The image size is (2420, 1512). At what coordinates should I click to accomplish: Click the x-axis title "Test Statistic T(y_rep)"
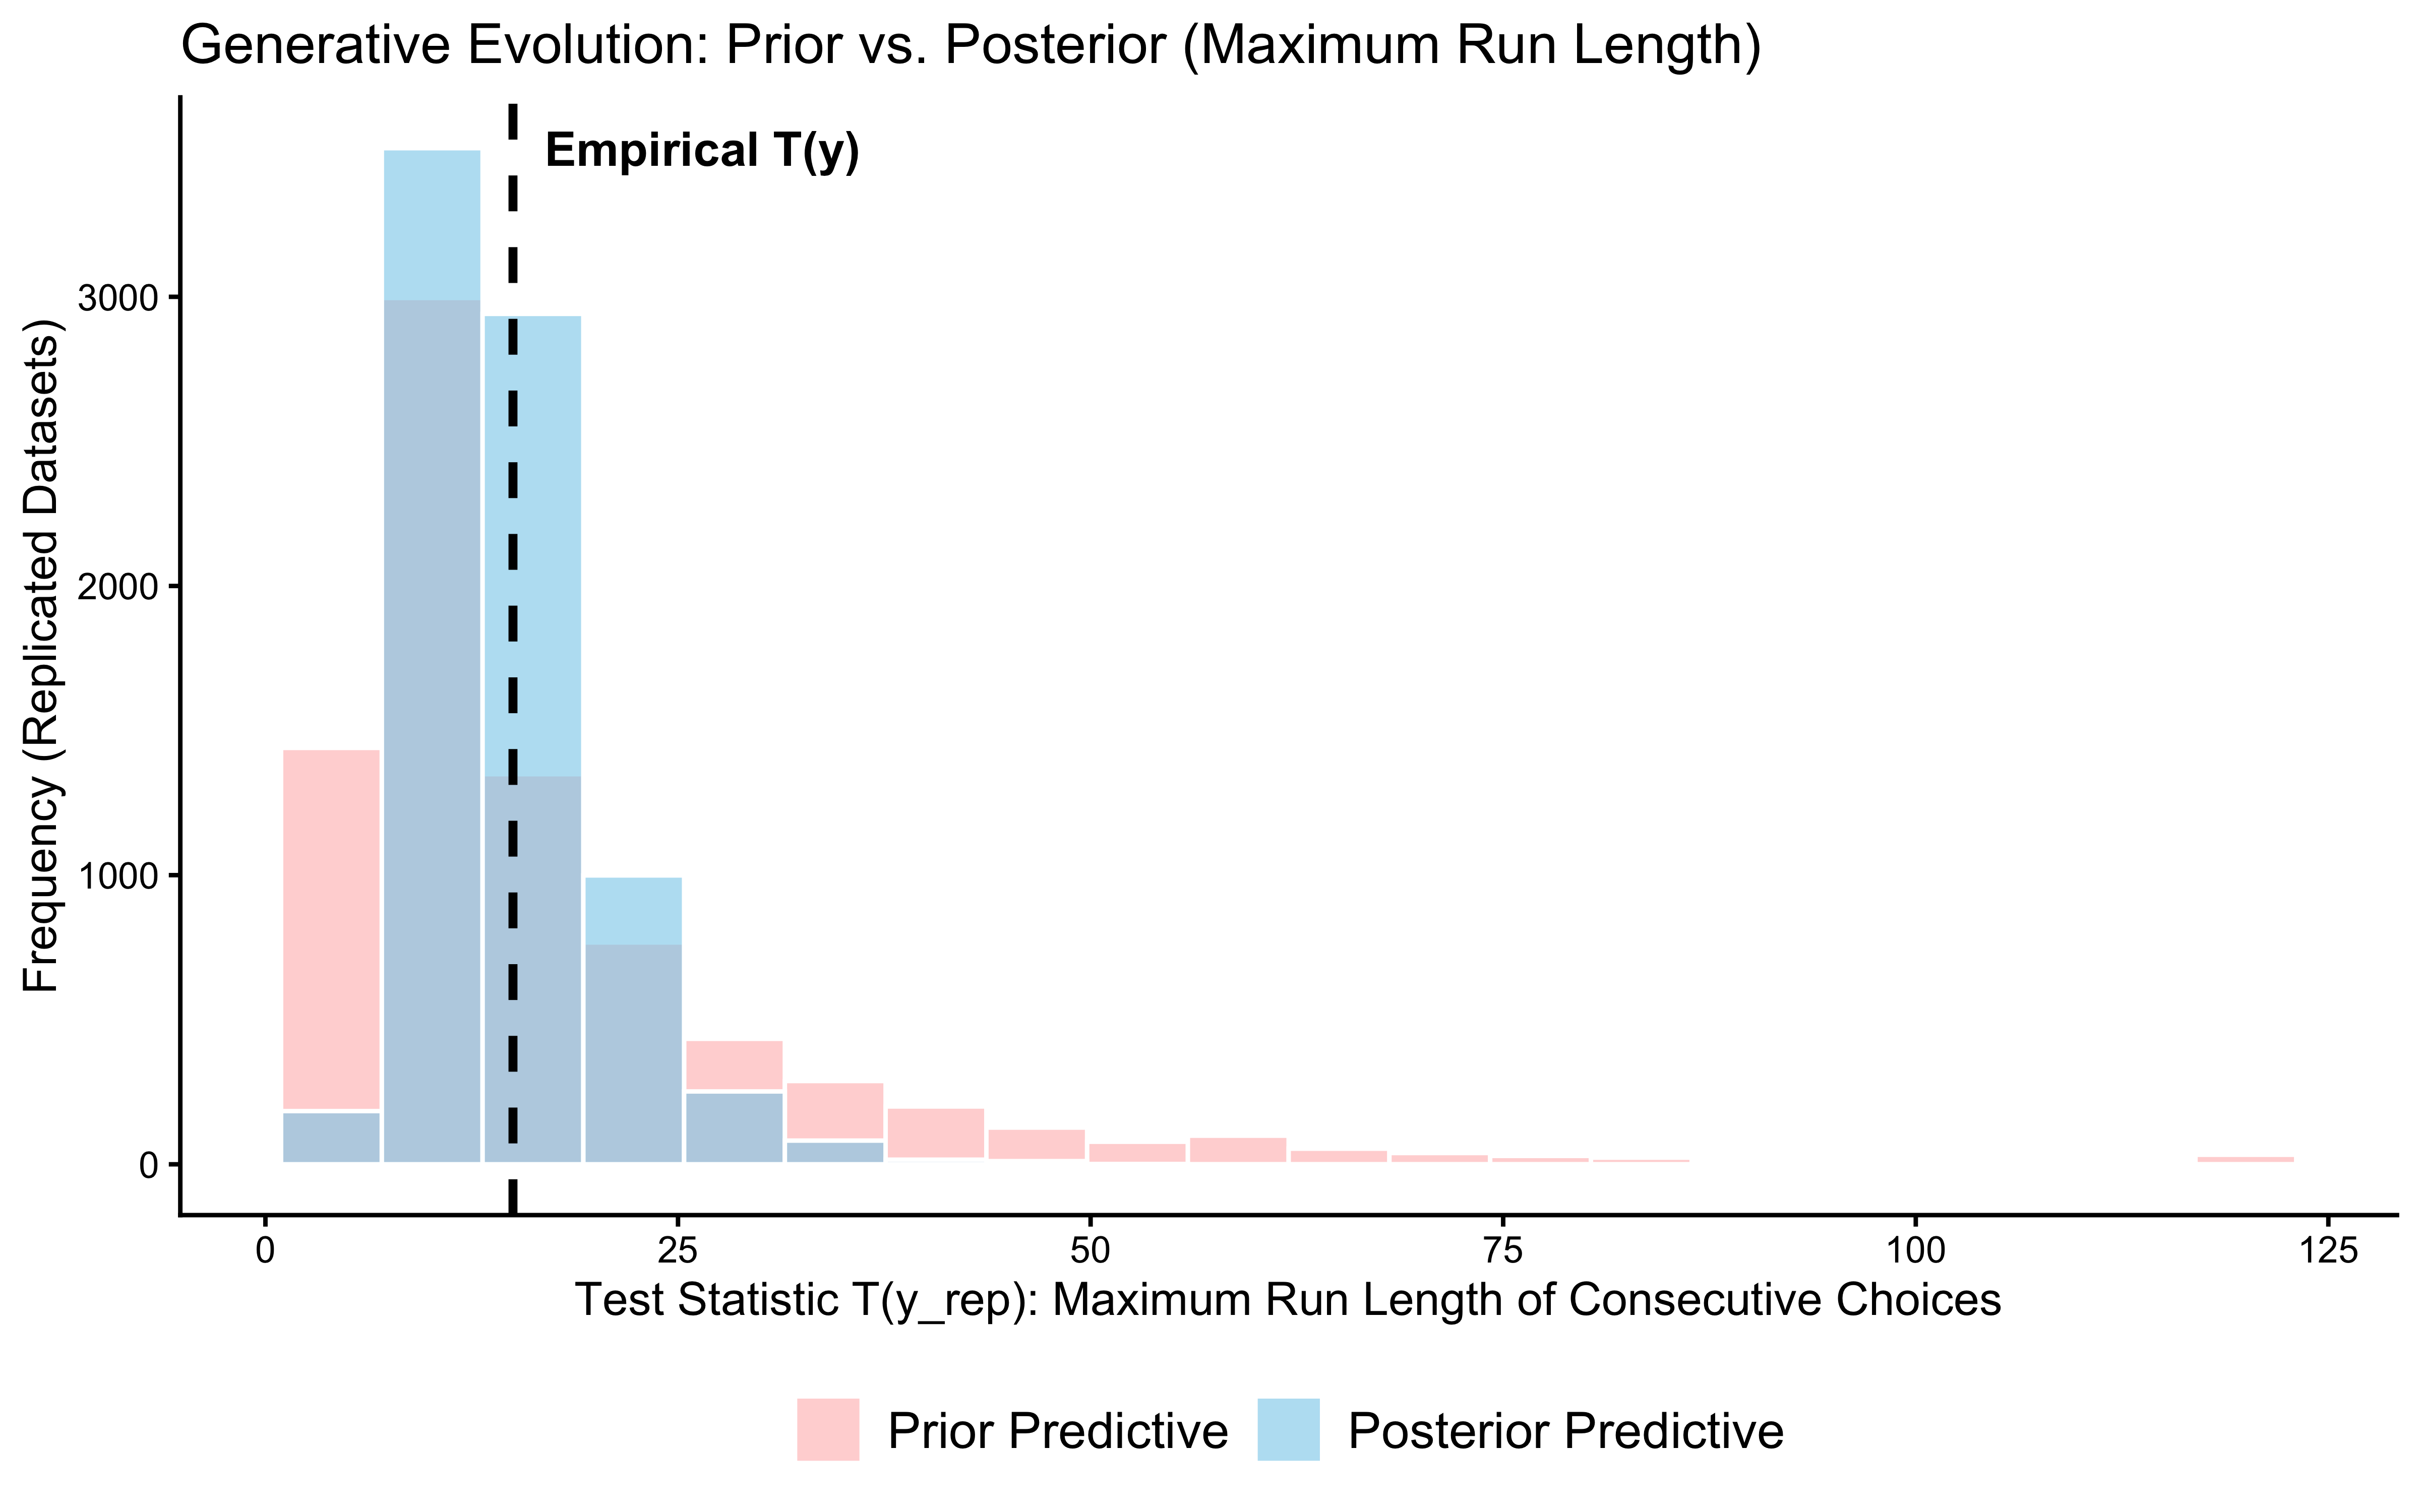[x=1288, y=1300]
